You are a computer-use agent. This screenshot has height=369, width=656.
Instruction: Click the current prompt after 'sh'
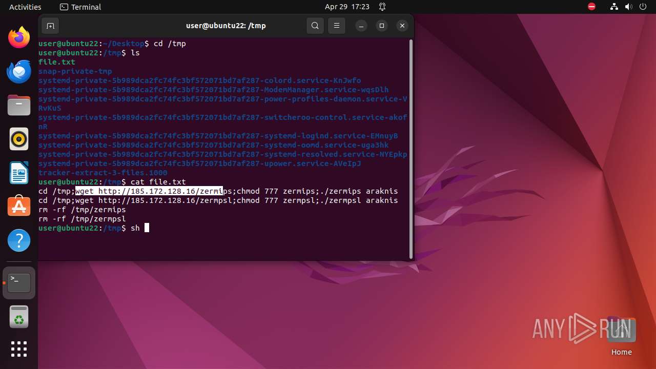click(147, 228)
